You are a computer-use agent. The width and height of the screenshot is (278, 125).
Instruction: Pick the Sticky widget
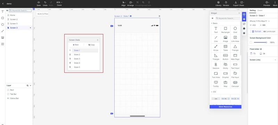pyautogui.click(x=226, y=66)
